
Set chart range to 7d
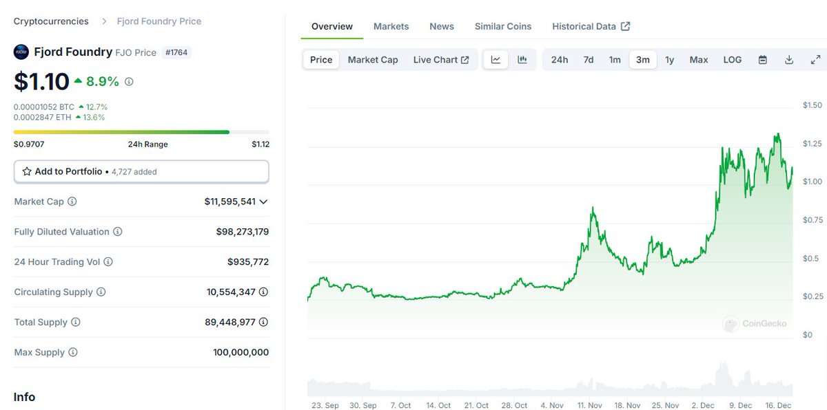[589, 60]
